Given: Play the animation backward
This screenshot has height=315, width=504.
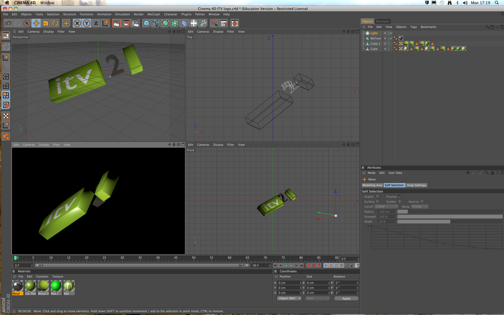Looking at the screenshot, I should 286,266.
